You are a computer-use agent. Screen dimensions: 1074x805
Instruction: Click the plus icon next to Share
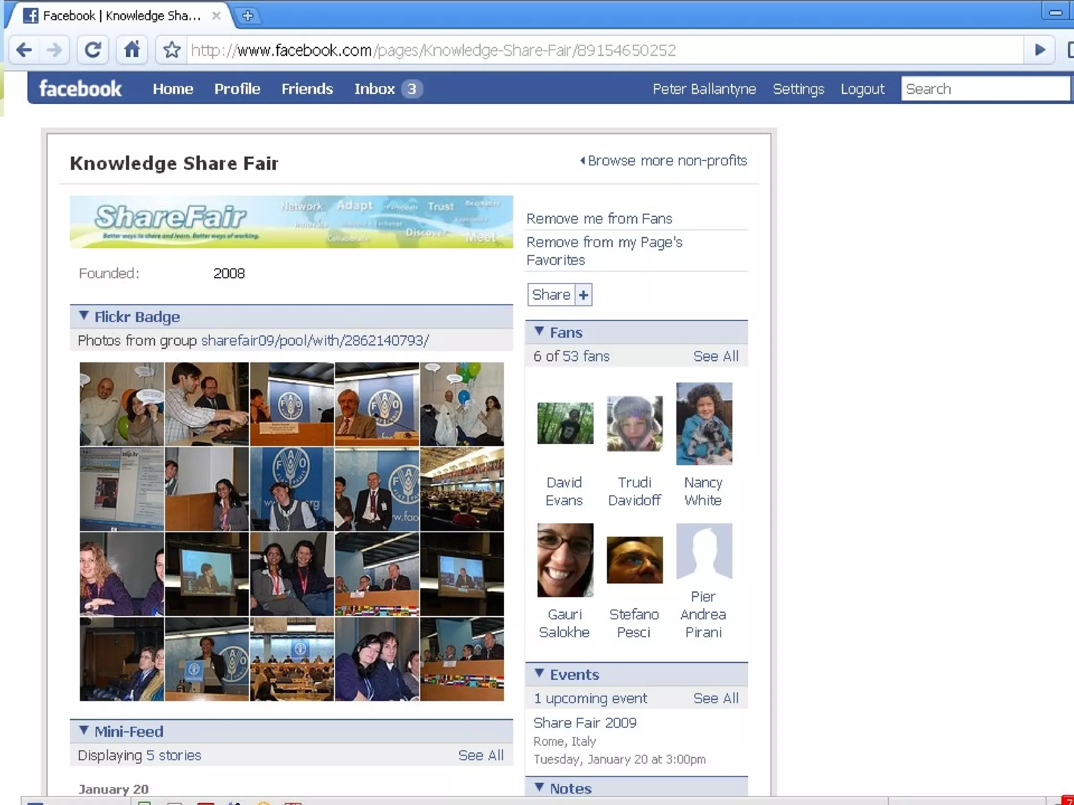click(583, 295)
